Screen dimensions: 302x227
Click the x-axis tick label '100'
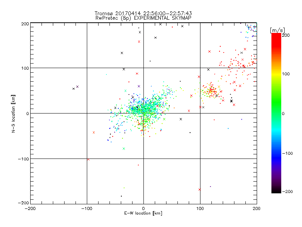pyautogui.click(x=200, y=208)
